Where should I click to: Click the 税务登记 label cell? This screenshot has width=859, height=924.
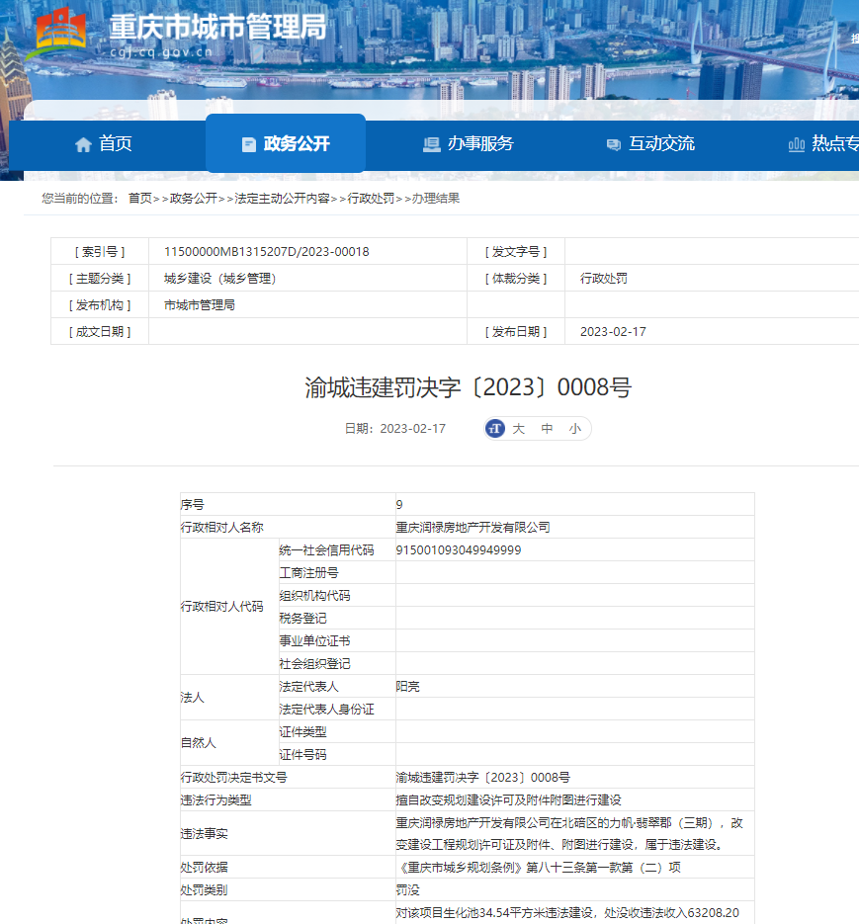pos(337,619)
